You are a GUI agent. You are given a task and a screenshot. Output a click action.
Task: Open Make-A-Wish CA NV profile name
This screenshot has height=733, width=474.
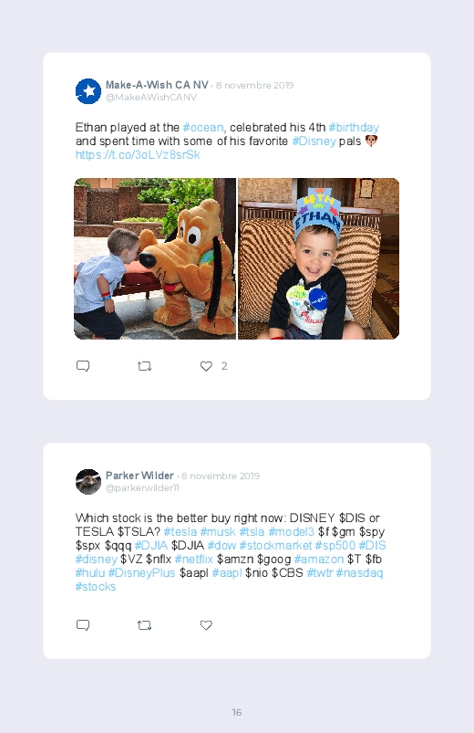tap(157, 85)
